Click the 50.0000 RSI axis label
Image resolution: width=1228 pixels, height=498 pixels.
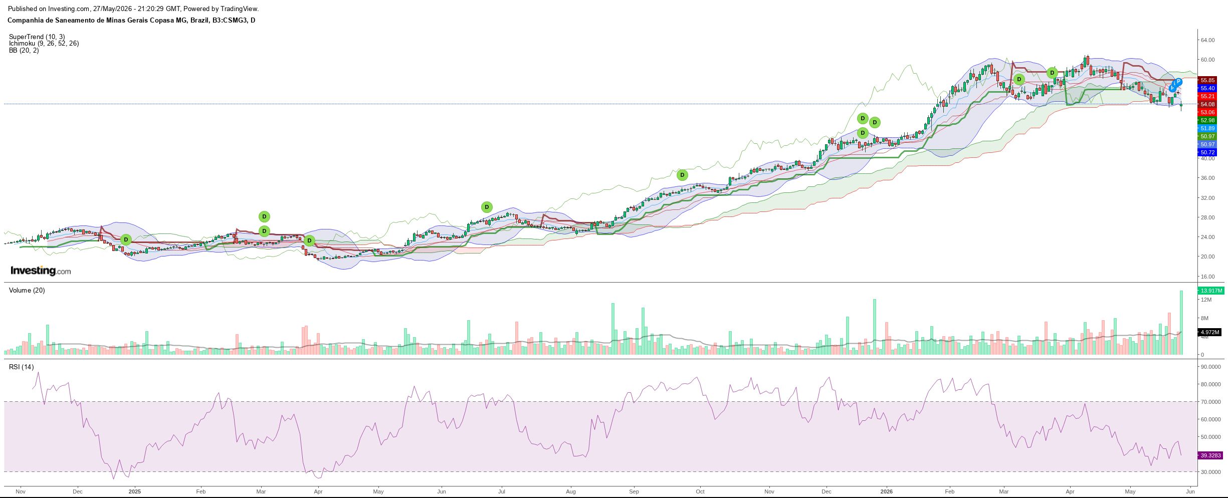1210,437
